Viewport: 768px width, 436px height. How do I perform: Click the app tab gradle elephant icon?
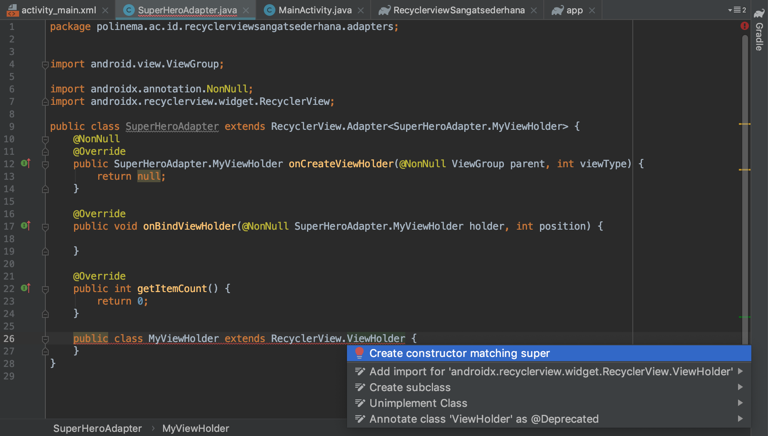[x=557, y=10]
